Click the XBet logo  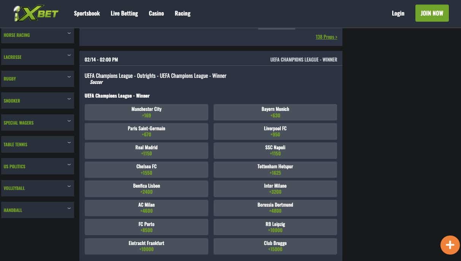(36, 14)
